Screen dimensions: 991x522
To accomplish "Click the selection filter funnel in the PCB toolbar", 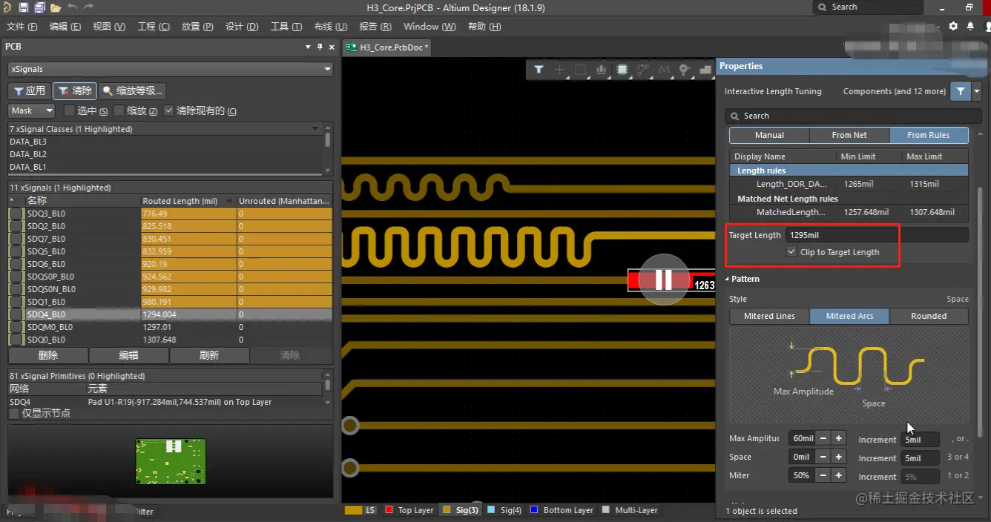I will coord(539,70).
